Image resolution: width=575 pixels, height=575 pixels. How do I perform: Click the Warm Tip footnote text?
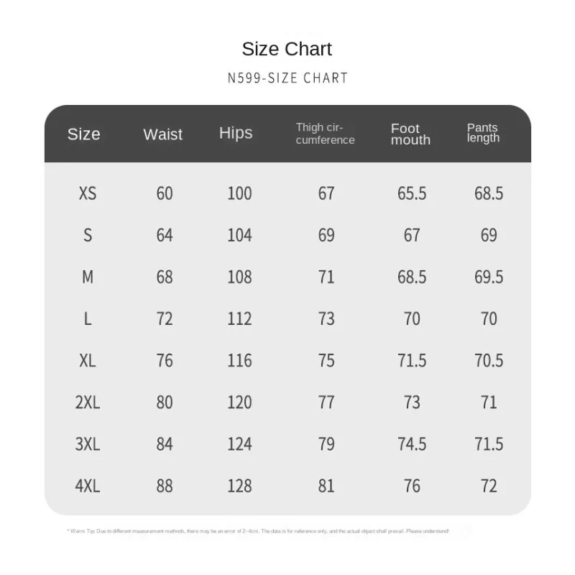pos(258,531)
